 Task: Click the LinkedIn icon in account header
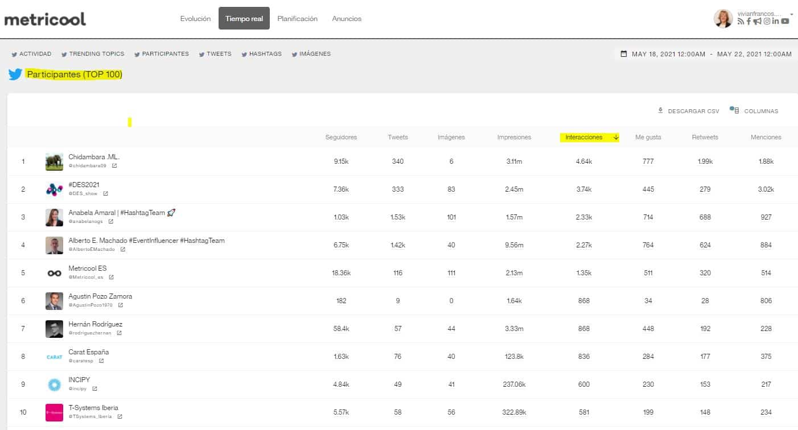click(x=776, y=22)
